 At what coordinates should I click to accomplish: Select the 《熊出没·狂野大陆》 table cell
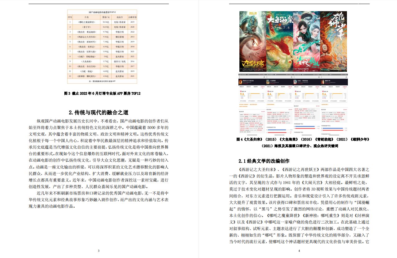[x=87, y=51]
